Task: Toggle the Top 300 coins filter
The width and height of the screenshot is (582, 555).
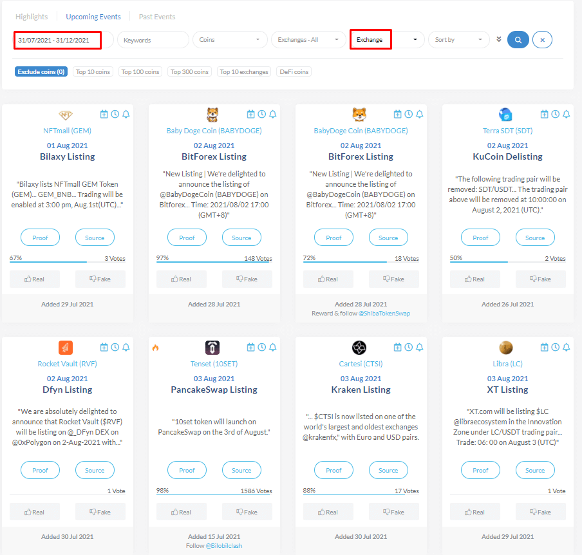Action: [189, 71]
